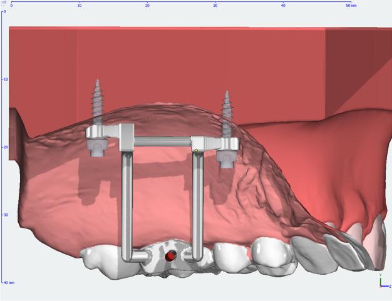Select the horizontal connecting bar between brackets
The image size is (392, 301).
[x=163, y=141]
